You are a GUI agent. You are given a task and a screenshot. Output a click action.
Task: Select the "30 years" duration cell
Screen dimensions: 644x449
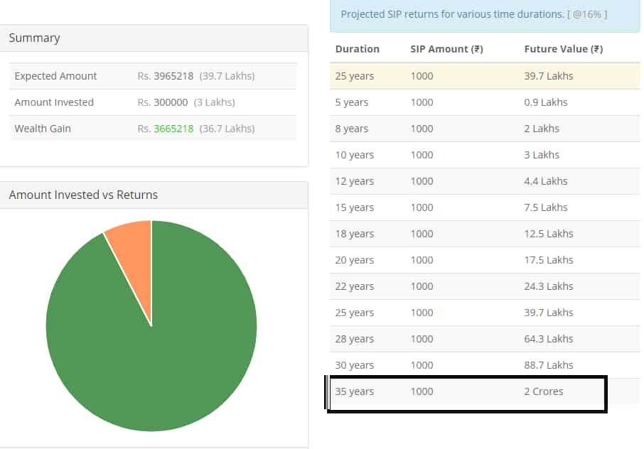[355, 365]
